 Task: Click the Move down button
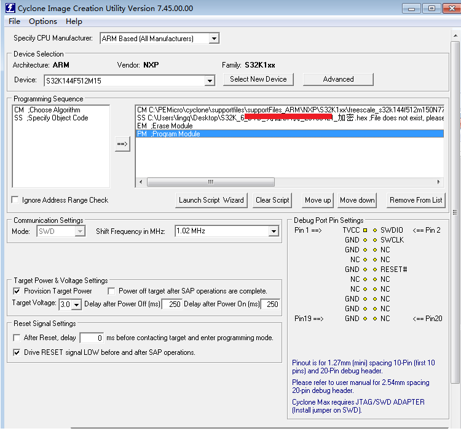(357, 200)
